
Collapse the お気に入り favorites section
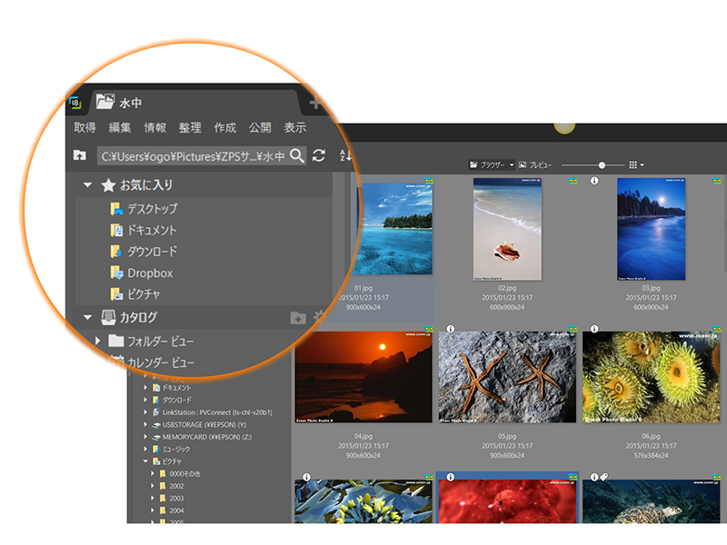(87, 185)
